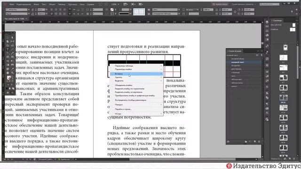Toggle Preview screen mode at toolbox bottom
This screenshot has width=301, height=169.
pyautogui.click(x=12, y=93)
